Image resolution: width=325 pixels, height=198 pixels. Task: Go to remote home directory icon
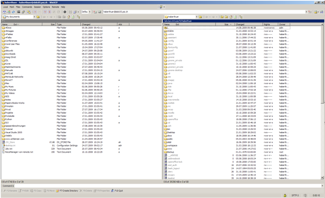coord(231,17)
